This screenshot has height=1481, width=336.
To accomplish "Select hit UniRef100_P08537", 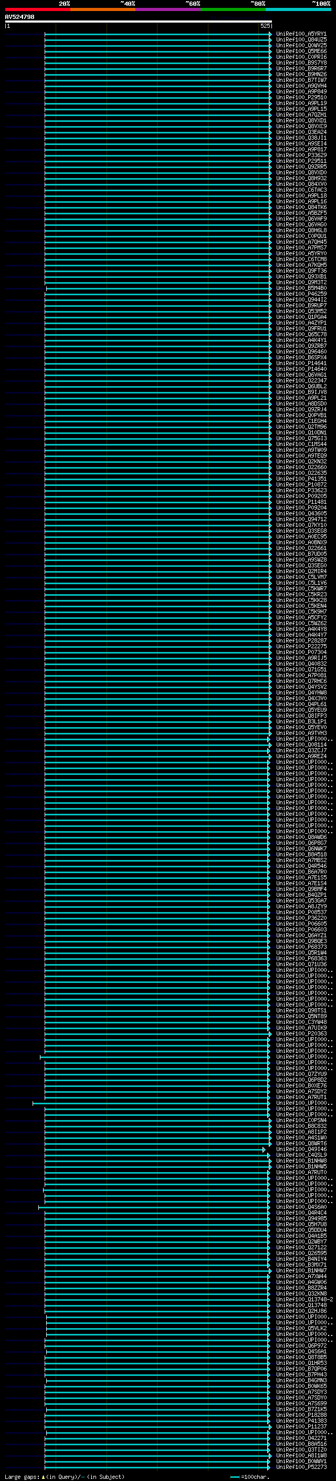I will point(301,912).
